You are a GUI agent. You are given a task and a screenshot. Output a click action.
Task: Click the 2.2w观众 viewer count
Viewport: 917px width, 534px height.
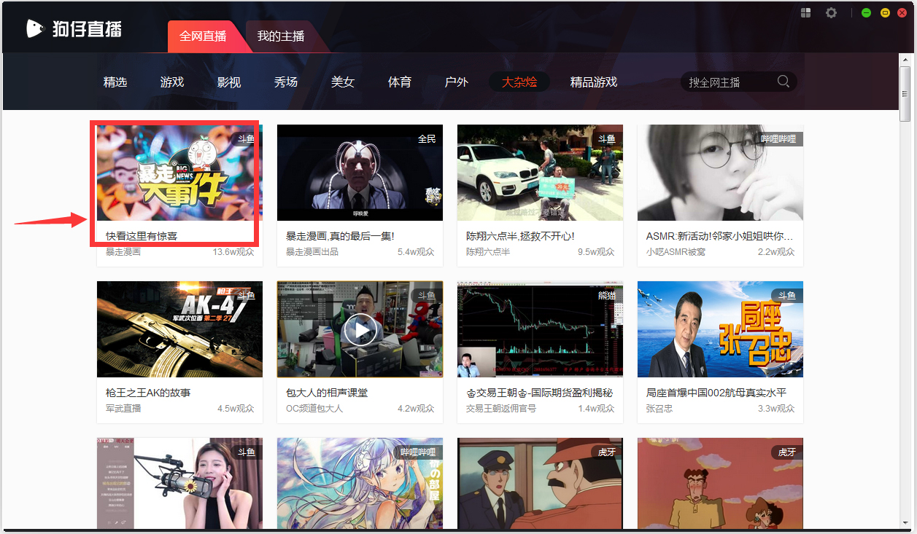click(776, 252)
